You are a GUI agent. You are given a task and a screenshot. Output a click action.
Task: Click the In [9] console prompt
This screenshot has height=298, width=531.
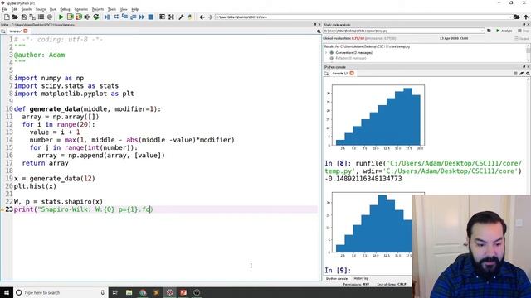click(x=338, y=271)
